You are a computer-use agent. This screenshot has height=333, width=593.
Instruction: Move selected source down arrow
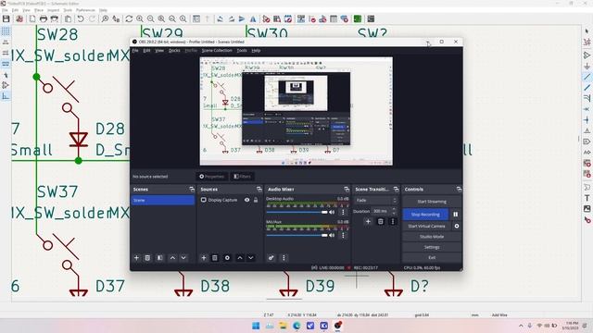[251, 258]
